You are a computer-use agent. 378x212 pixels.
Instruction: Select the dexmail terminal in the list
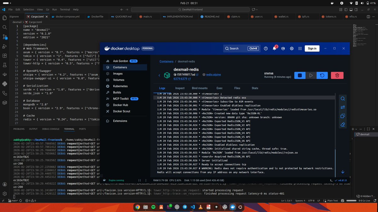click(365, 134)
